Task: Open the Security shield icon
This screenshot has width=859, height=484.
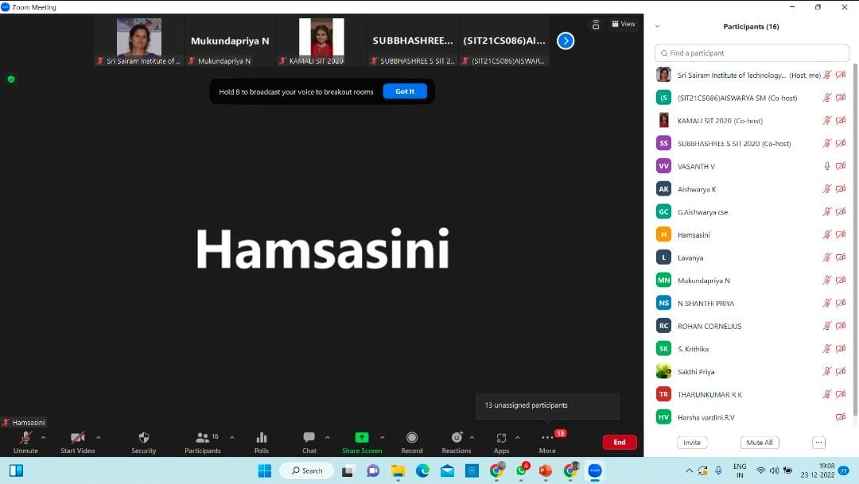Action: 144,438
